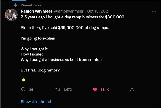Click the Ramon van Meer display name
The width and height of the screenshot is (161, 108).
(36, 11)
